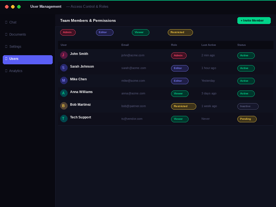
Task: Click the "1 hour ago" cell
Action: [x=209, y=68]
